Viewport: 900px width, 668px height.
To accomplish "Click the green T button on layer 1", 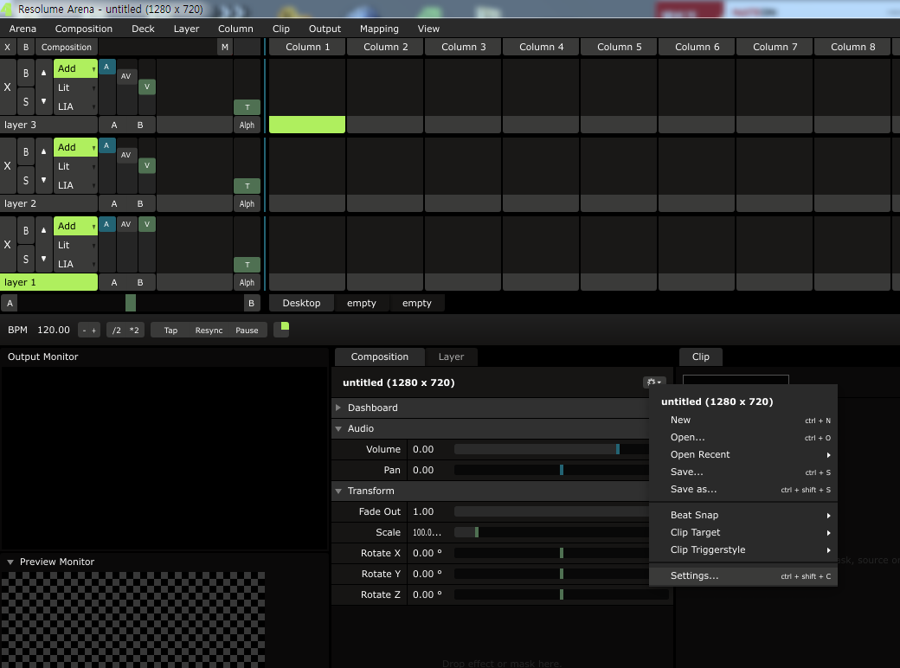I will tap(247, 265).
